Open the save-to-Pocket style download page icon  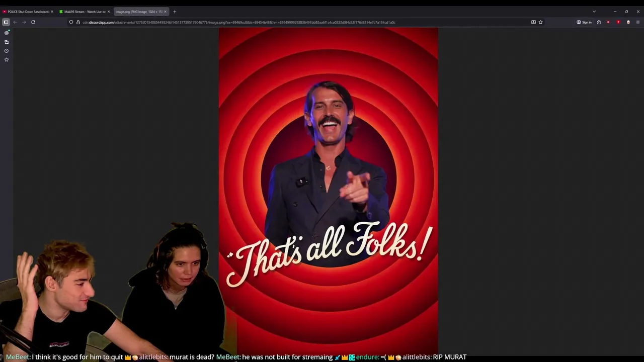(x=533, y=22)
